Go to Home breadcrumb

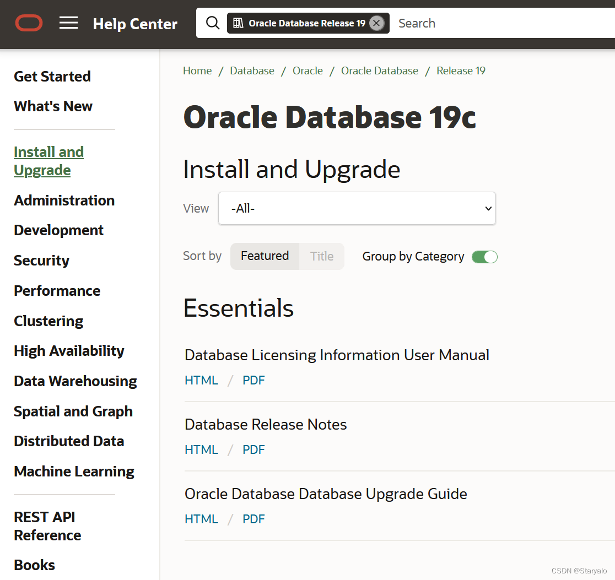point(197,71)
